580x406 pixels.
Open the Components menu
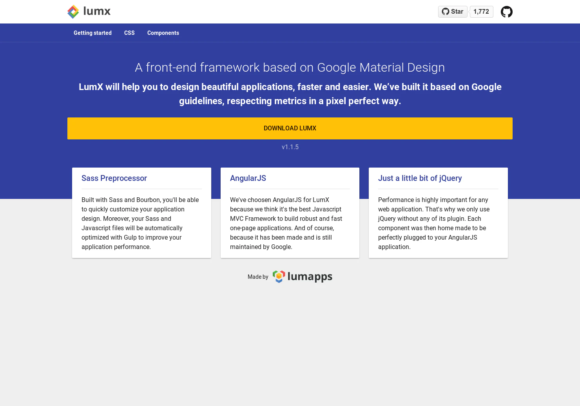[x=163, y=33]
